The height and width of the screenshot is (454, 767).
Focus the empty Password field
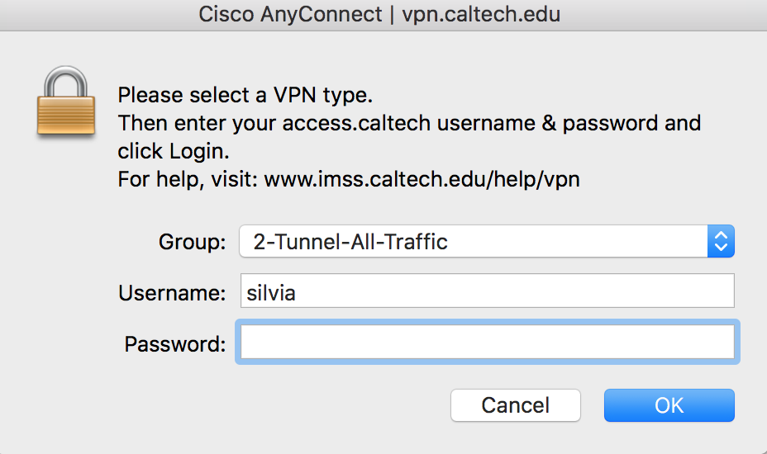(487, 342)
